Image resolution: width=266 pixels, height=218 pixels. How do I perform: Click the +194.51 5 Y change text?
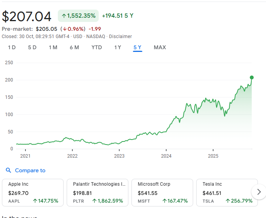coord(118,16)
